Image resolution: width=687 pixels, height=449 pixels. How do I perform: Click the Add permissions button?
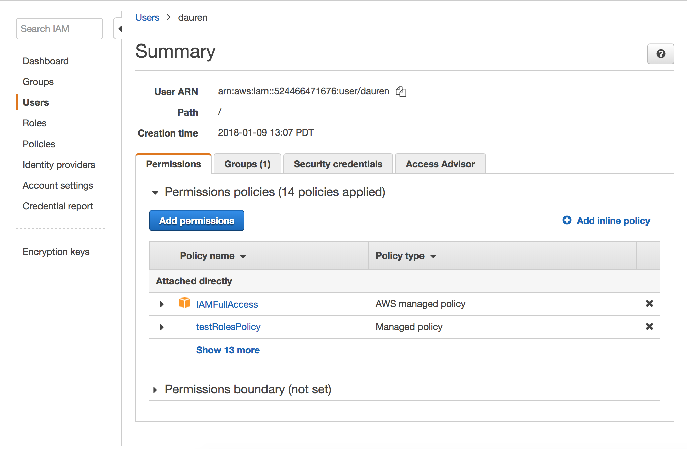(197, 220)
